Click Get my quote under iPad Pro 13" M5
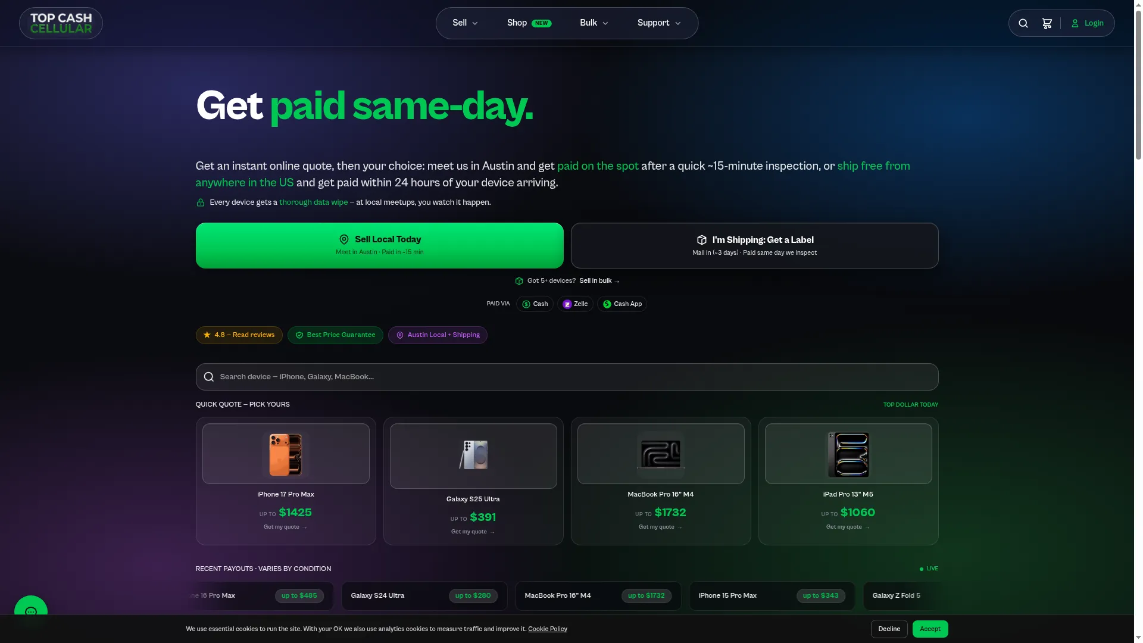1143x643 pixels. tap(848, 527)
